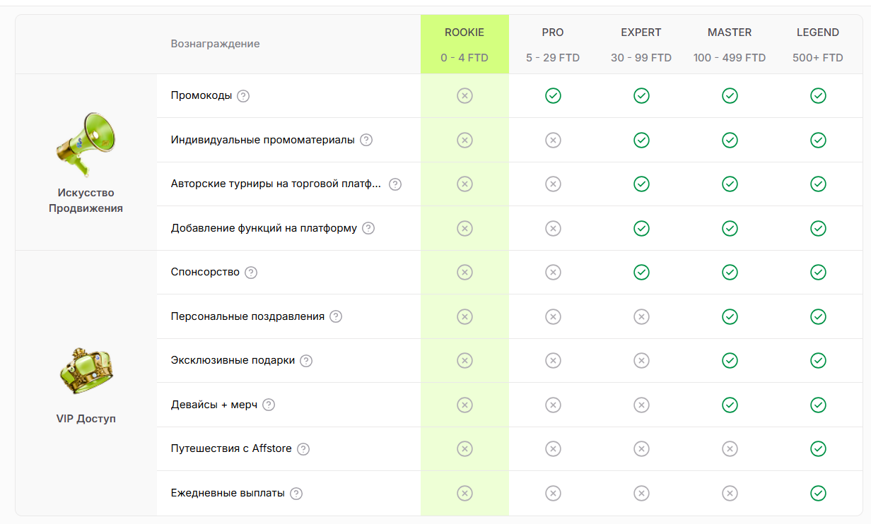This screenshot has width=871, height=524.
Task: Click the ROOKIE cross for Спонсорство
Action: click(464, 272)
